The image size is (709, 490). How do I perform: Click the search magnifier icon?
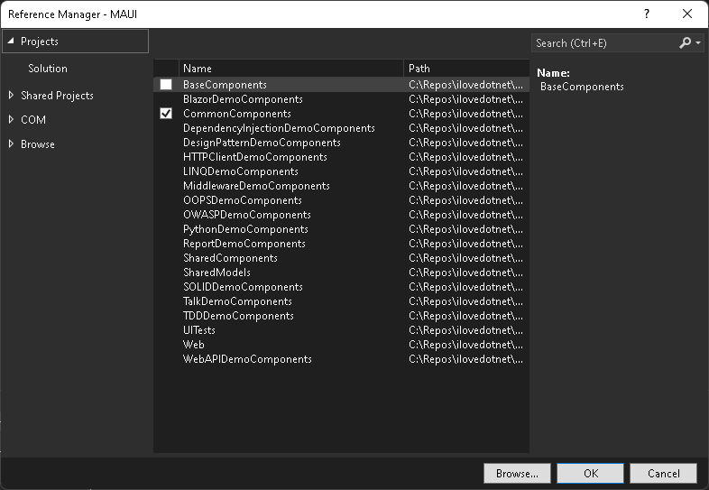(x=685, y=43)
